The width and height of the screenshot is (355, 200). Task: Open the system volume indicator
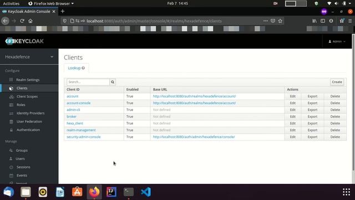[x=337, y=3]
